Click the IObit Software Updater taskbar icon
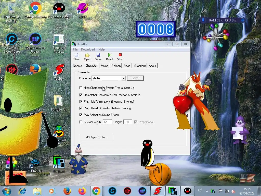Screen dimensions: 261x196 [142, 191]
